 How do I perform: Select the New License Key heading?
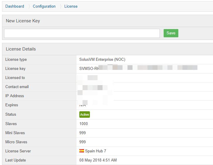[x=23, y=21]
